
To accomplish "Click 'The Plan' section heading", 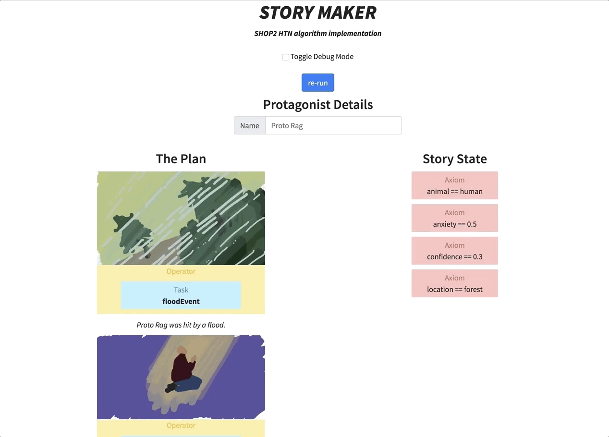I will (x=181, y=159).
